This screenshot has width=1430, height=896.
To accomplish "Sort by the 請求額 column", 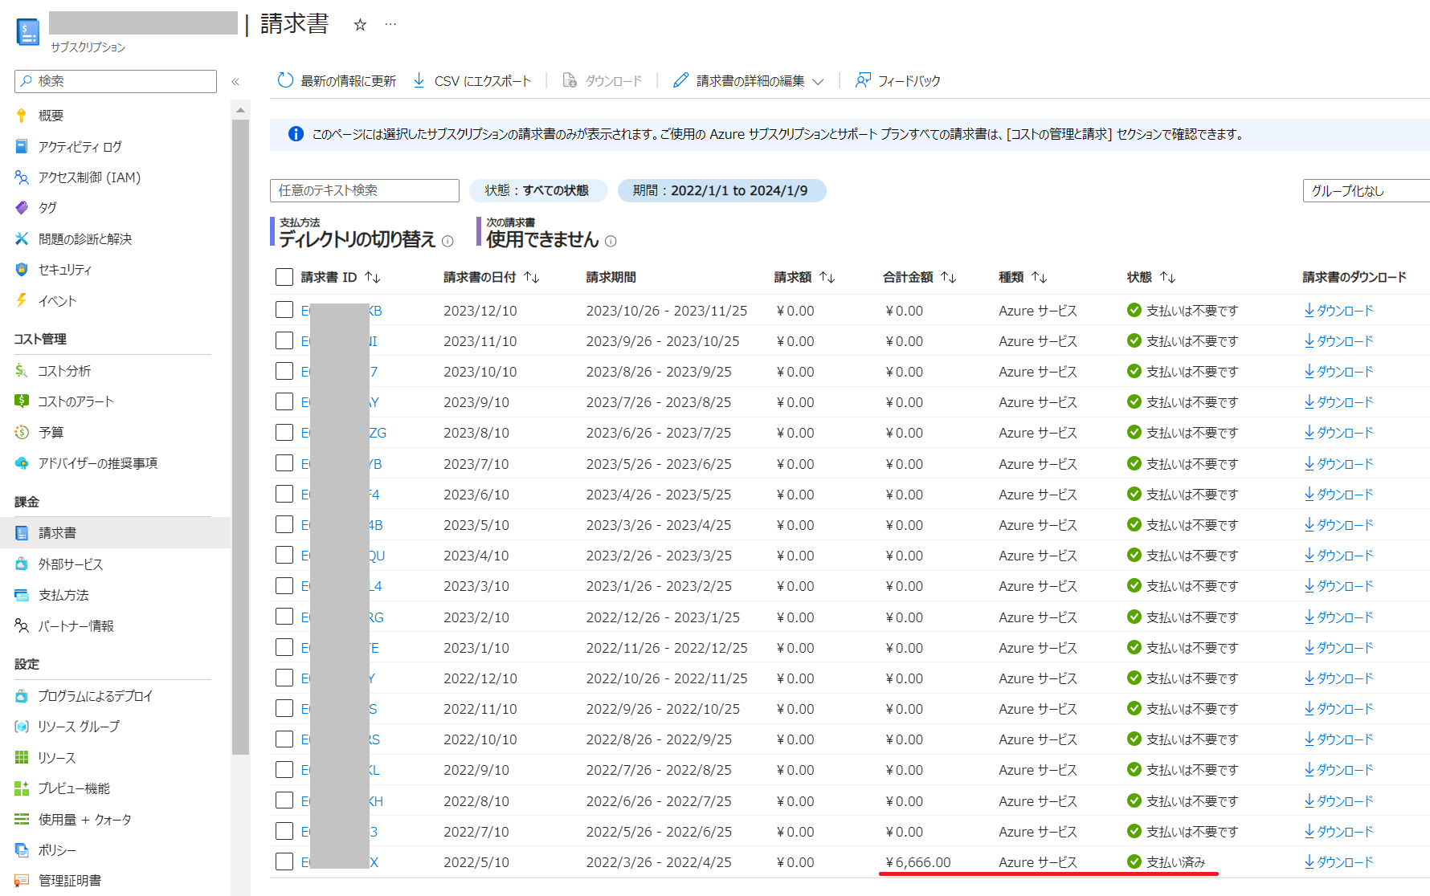I will coord(805,277).
